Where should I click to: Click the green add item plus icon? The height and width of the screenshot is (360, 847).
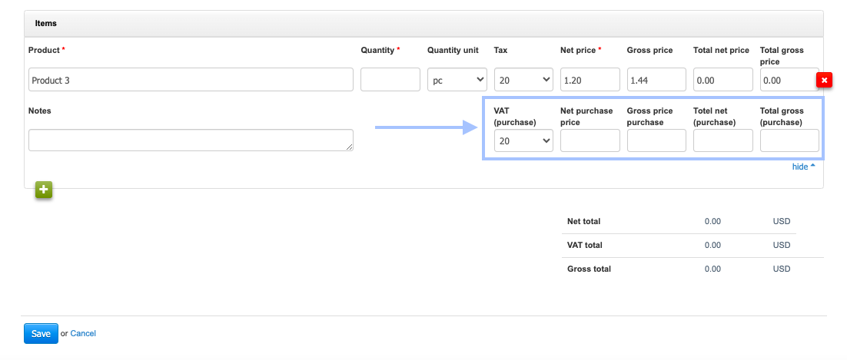coord(43,190)
